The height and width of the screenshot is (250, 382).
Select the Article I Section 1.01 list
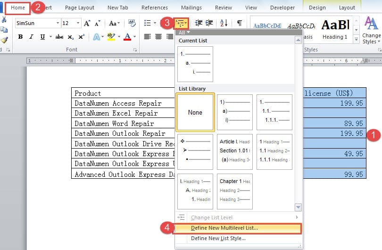235,152
